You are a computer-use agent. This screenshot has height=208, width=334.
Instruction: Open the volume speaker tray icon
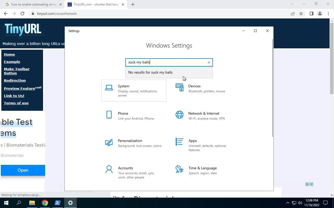coord(300,203)
